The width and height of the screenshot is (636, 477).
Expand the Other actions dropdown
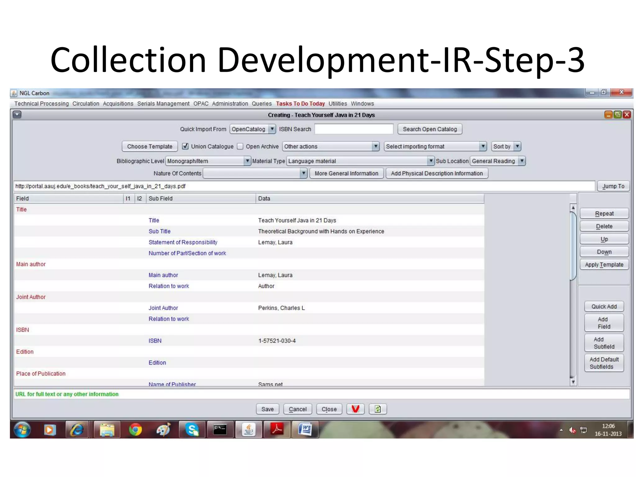[331, 146]
